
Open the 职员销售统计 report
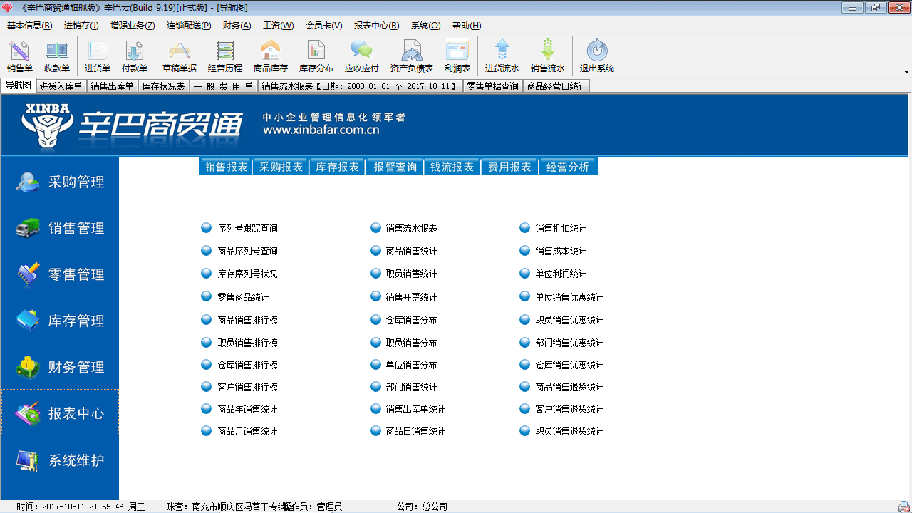pos(411,274)
